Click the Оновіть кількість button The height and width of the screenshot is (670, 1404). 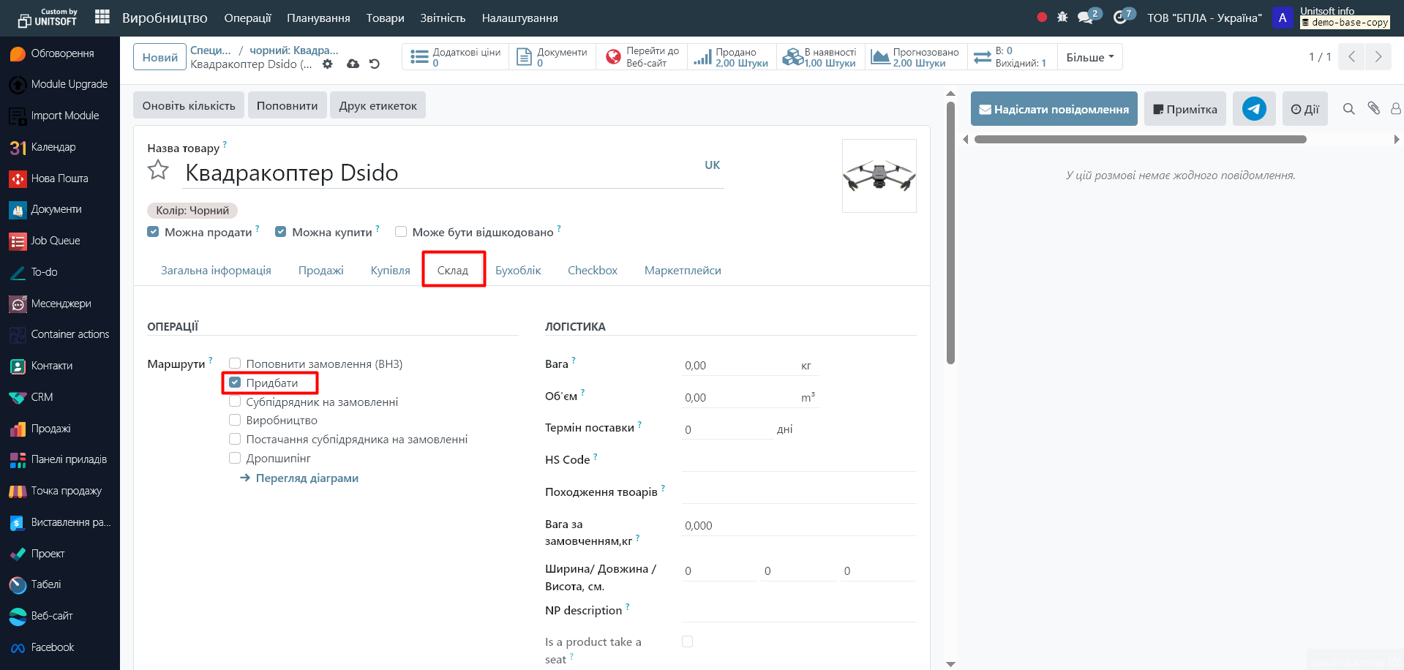point(189,105)
